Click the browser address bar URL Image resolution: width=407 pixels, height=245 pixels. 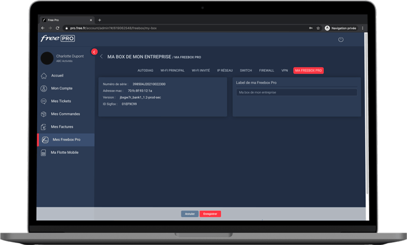113,28
